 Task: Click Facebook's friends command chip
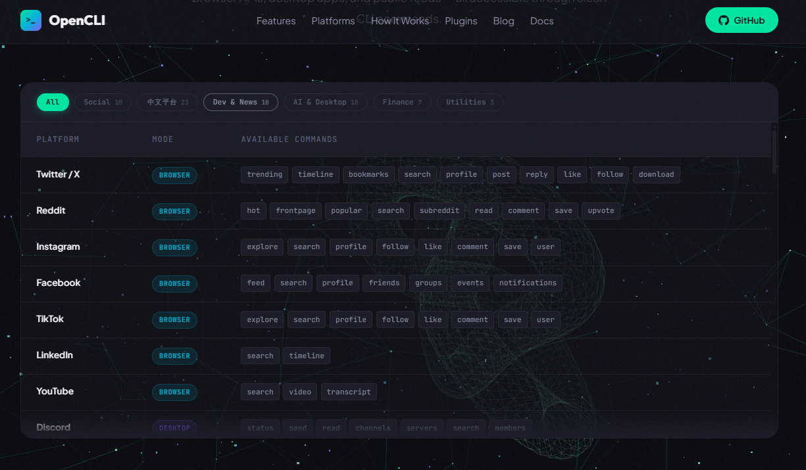(x=384, y=283)
